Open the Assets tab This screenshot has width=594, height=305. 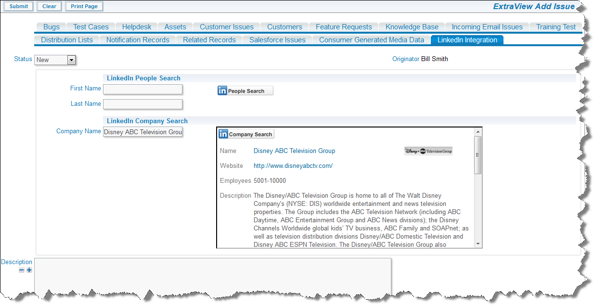click(x=175, y=27)
